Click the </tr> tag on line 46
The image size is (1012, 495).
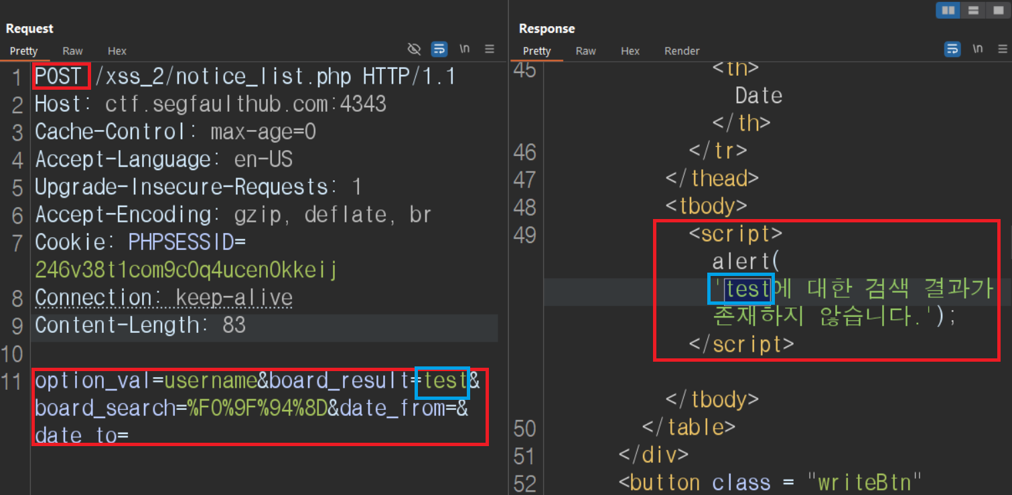click(718, 151)
